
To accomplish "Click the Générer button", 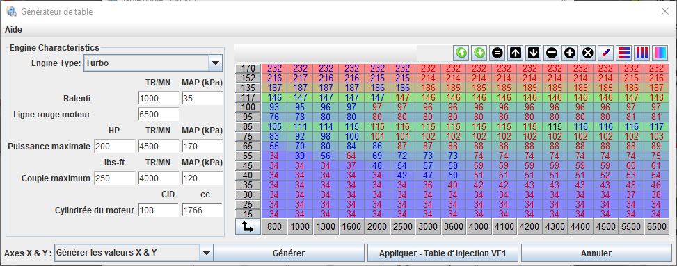I will point(289,253).
